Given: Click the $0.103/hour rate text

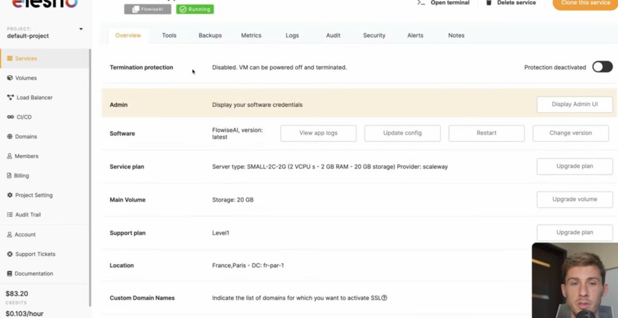Looking at the screenshot, I should (24, 314).
